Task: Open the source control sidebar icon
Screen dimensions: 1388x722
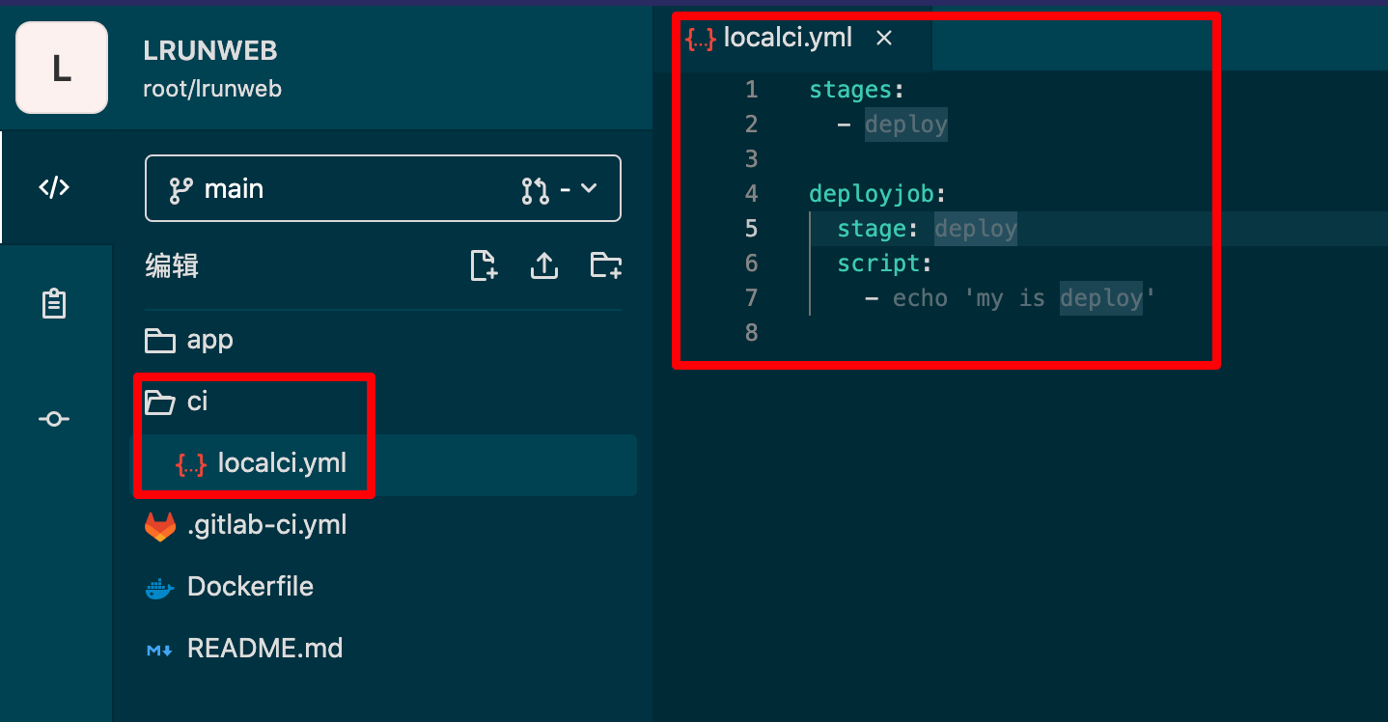Action: coord(53,418)
